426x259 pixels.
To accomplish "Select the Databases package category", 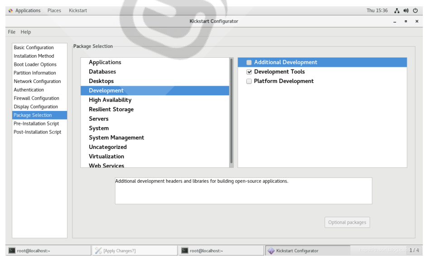I will 155,72.
